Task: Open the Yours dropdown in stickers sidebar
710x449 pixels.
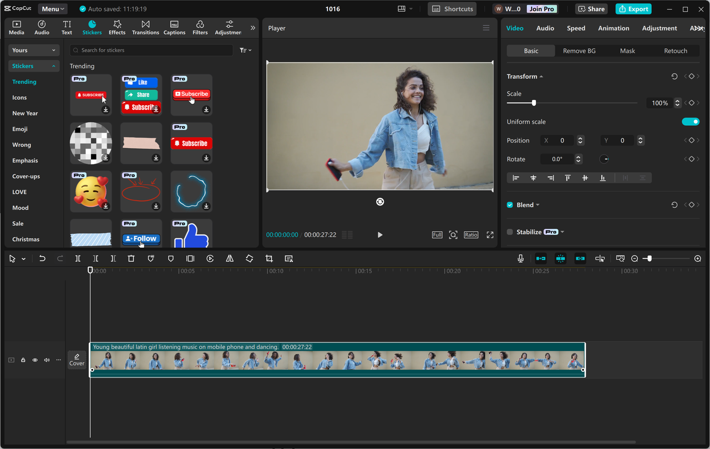Action: click(34, 50)
